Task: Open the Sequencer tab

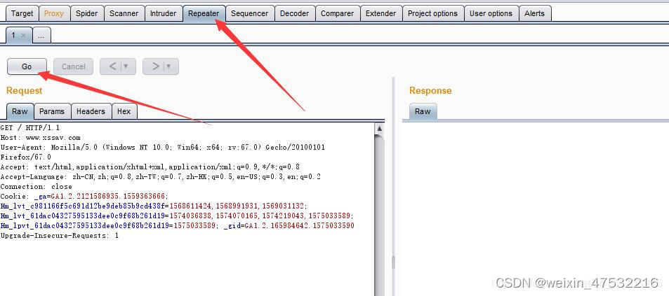Action: pos(250,13)
